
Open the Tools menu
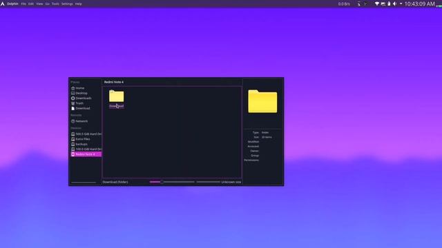(55, 4)
